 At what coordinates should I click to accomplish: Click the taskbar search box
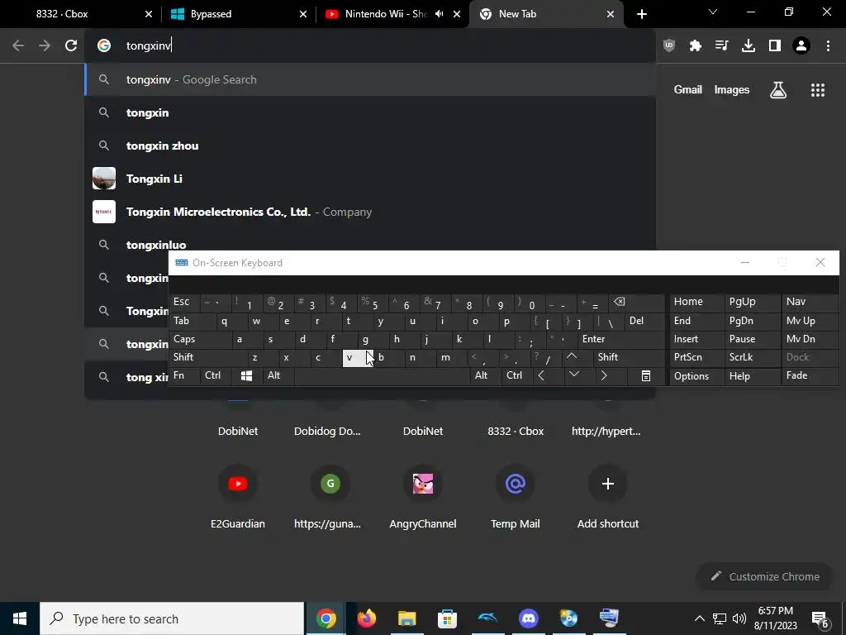(x=172, y=618)
